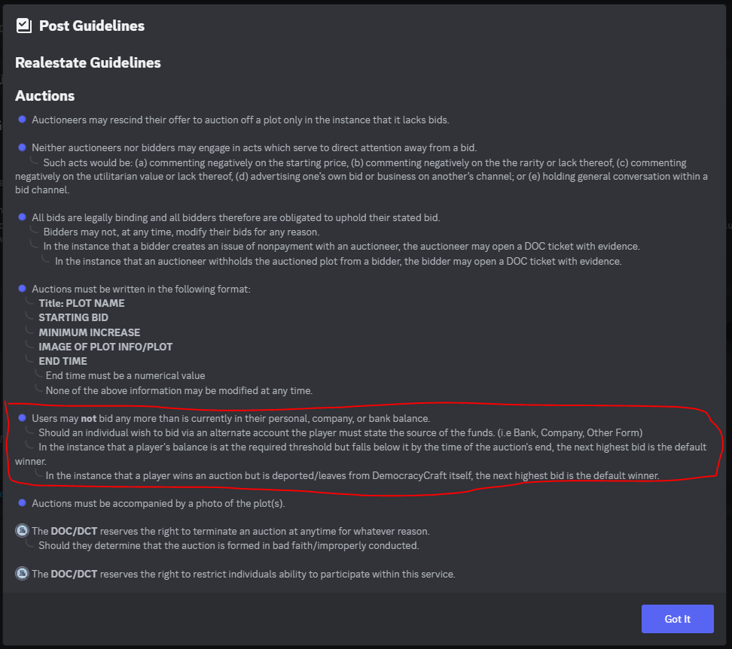Click 'End time must be a numerical value'

[125, 376]
